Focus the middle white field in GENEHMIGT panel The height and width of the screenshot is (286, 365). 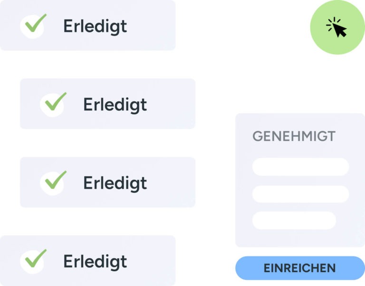click(300, 194)
